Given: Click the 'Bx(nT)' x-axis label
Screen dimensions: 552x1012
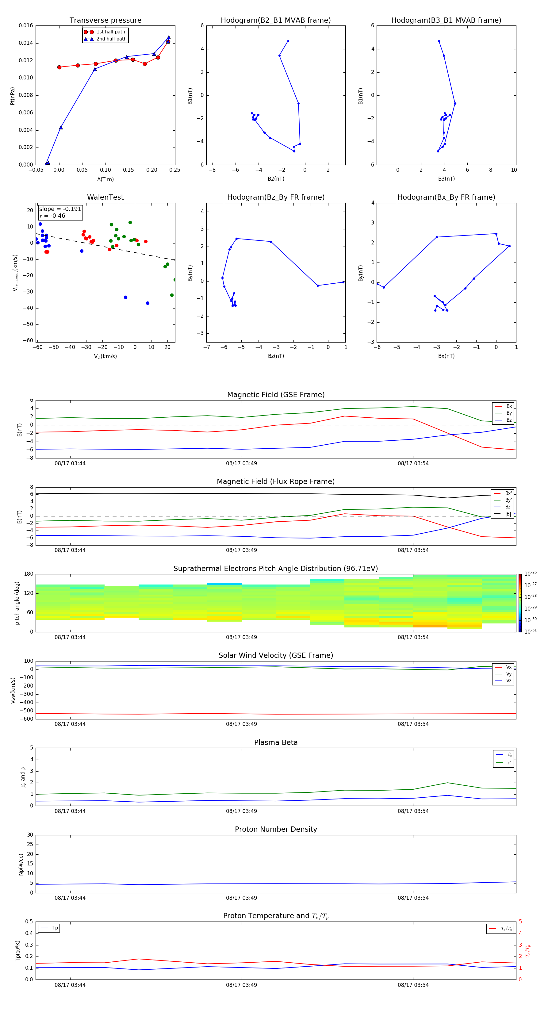Looking at the screenshot, I should tap(446, 356).
